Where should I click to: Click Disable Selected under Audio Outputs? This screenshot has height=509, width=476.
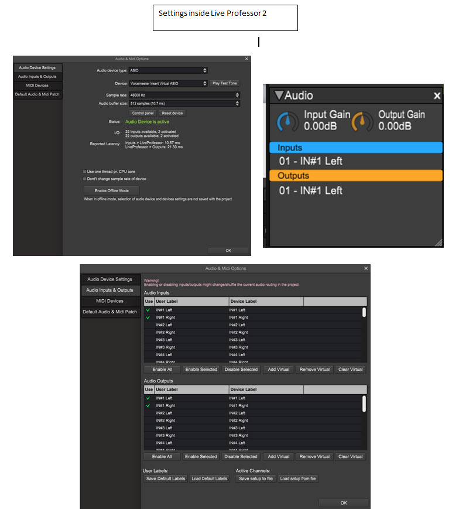pyautogui.click(x=241, y=456)
